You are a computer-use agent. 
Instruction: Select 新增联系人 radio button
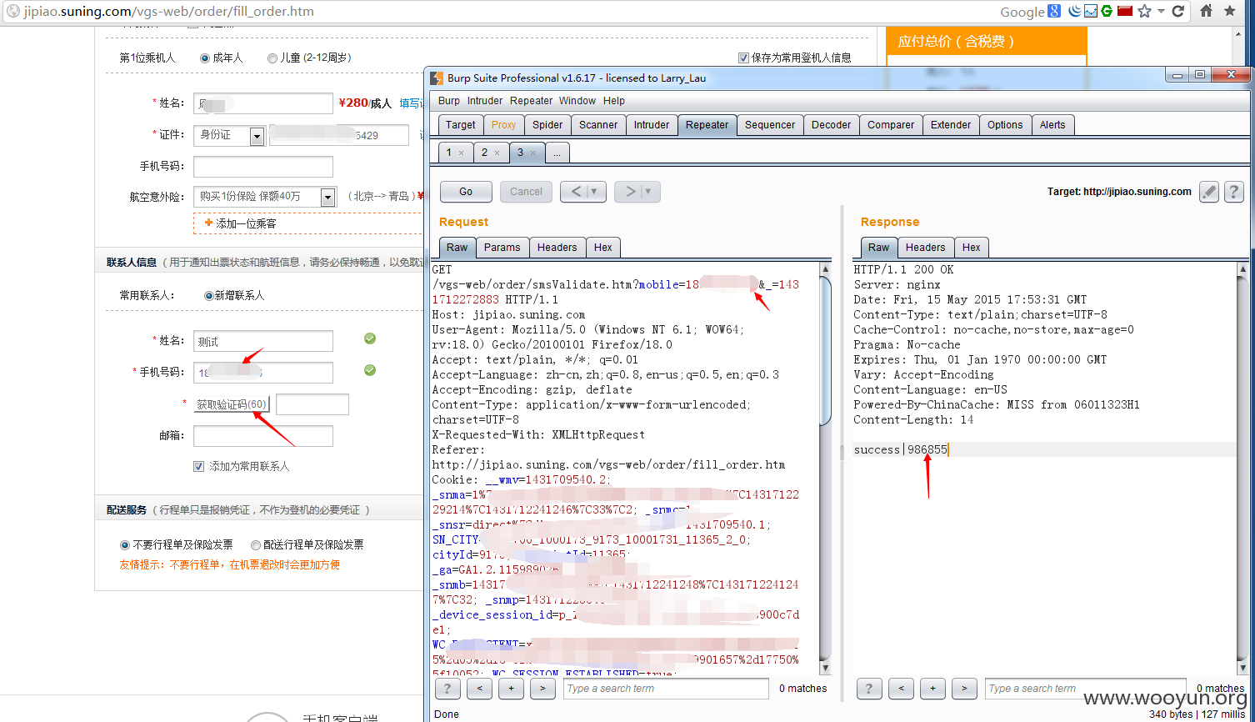click(x=208, y=296)
